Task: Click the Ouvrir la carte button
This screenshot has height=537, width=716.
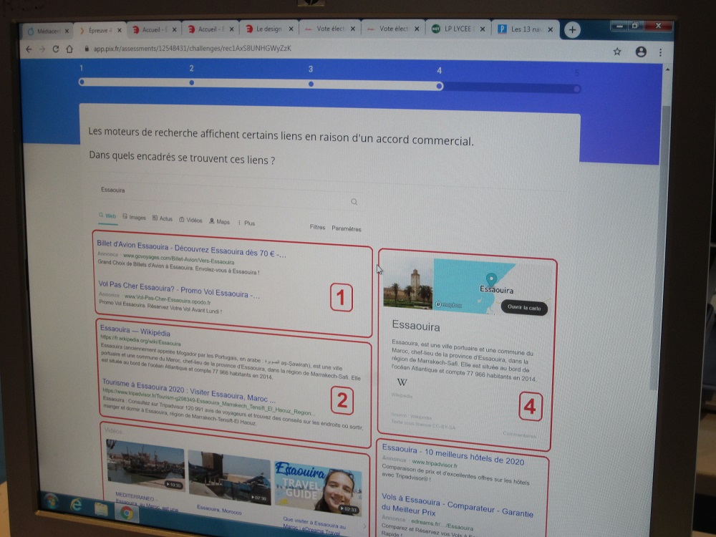Action: 524,308
